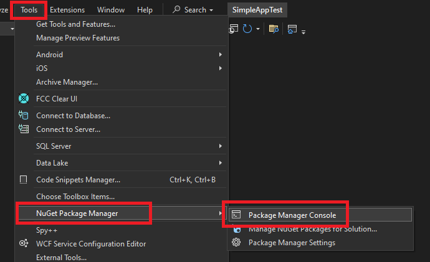The height and width of the screenshot is (262, 430).
Task: Click the Connect to Server icon
Action: (x=24, y=129)
